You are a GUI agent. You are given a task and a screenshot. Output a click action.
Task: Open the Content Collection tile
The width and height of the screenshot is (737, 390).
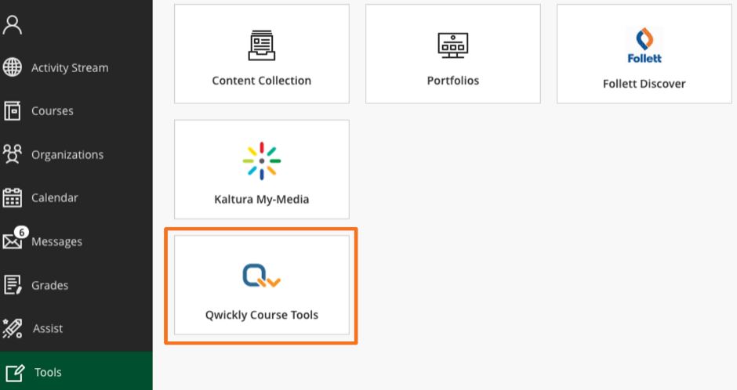[262, 54]
